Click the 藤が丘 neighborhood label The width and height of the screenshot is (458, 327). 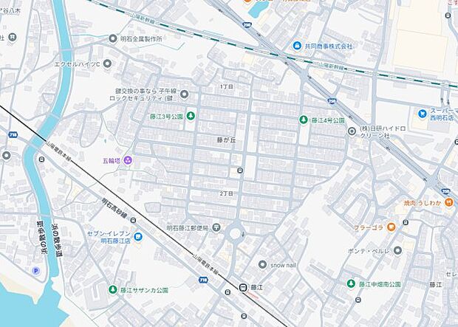click(226, 140)
